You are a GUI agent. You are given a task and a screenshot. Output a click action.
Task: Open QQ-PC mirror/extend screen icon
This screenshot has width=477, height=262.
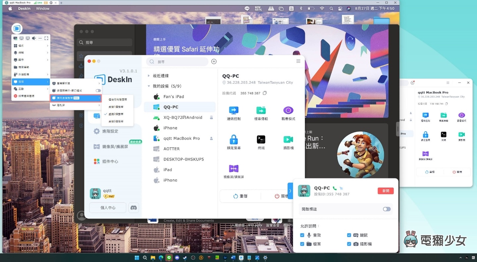(x=234, y=168)
